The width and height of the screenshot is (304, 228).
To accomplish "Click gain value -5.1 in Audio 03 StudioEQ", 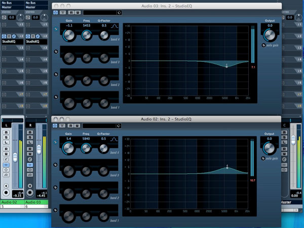I will point(69,26).
